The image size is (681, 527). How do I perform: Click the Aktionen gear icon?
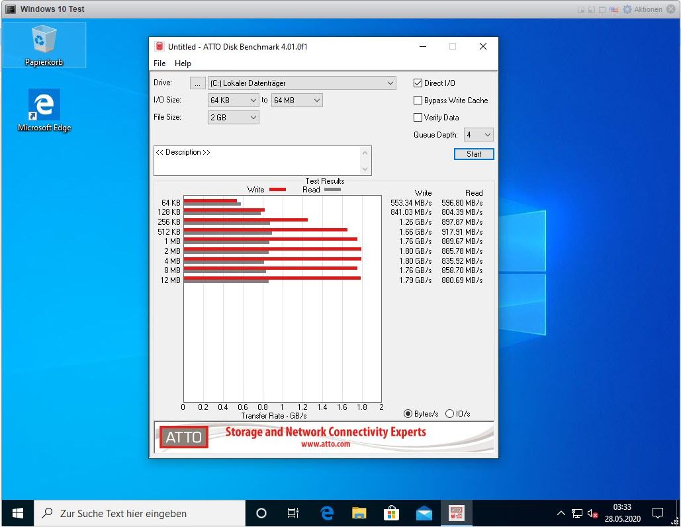(x=627, y=9)
